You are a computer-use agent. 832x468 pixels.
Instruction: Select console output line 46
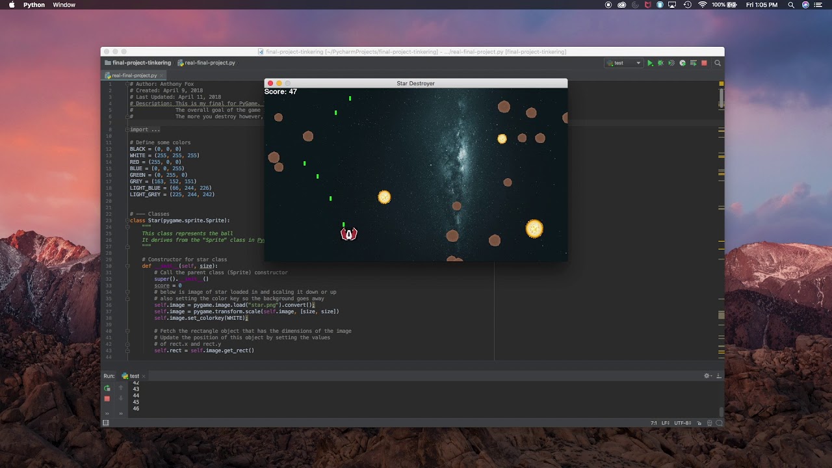(x=136, y=409)
